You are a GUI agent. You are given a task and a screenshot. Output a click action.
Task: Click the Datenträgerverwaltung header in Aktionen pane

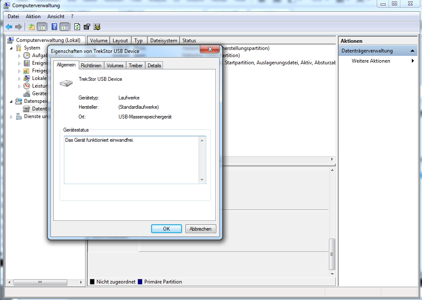378,51
